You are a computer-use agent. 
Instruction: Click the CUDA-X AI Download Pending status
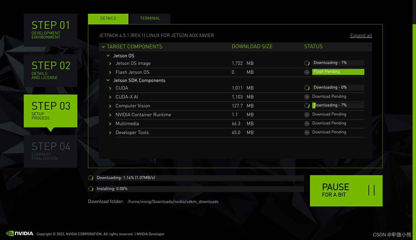329,97
